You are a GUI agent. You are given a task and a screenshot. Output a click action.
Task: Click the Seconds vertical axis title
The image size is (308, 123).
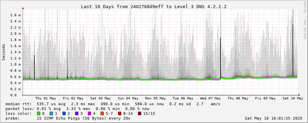(3, 52)
